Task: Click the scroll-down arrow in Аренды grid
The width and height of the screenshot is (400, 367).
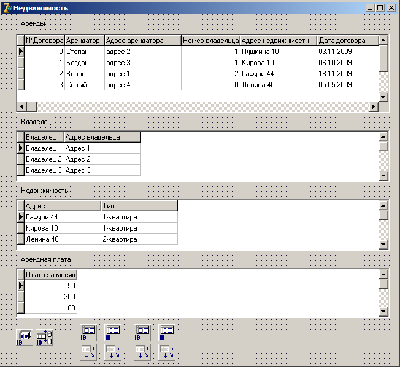Action: (383, 97)
